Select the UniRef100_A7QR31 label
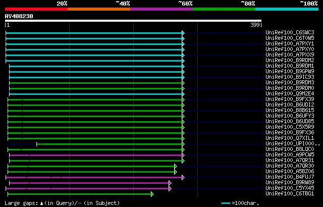The image size is (323, 207). [x=290, y=161]
